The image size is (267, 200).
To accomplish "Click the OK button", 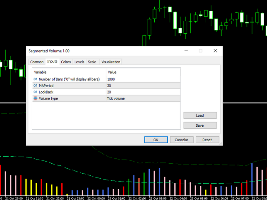I will (156, 140).
